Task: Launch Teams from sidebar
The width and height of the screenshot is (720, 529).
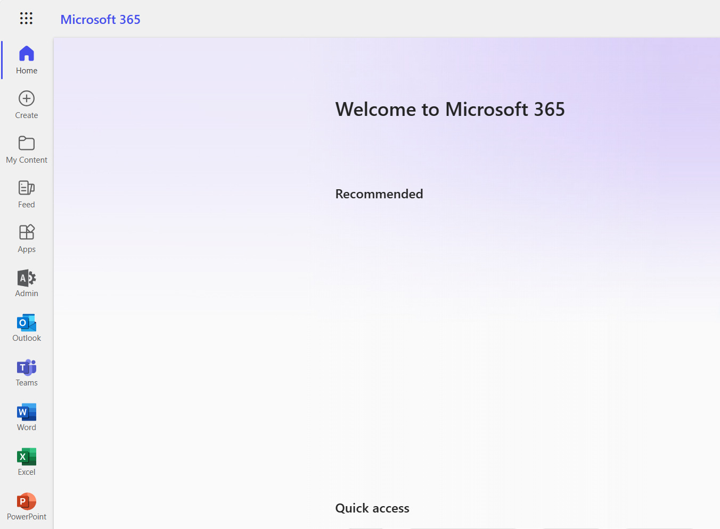Action: 27,373
